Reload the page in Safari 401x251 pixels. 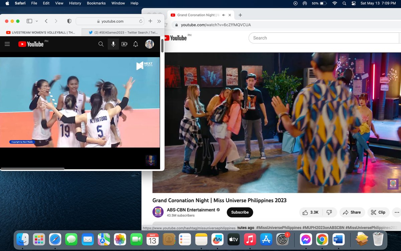coord(141,21)
